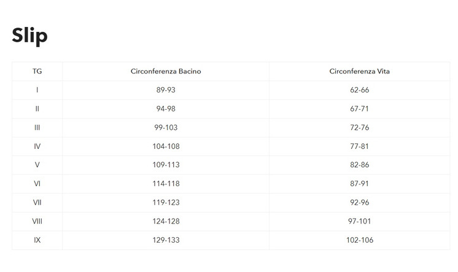The width and height of the screenshot is (458, 272).
Task: Click size IV in the table
Action: tap(37, 146)
